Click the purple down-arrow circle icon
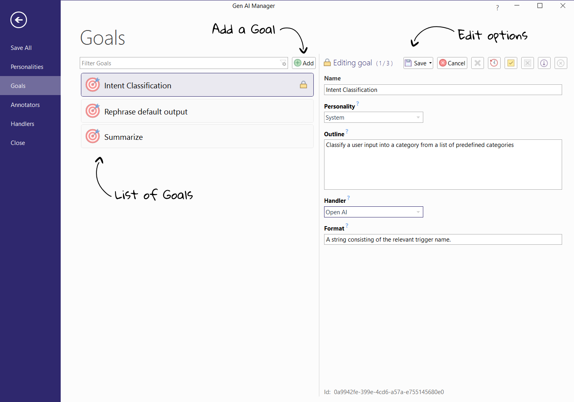 point(544,63)
